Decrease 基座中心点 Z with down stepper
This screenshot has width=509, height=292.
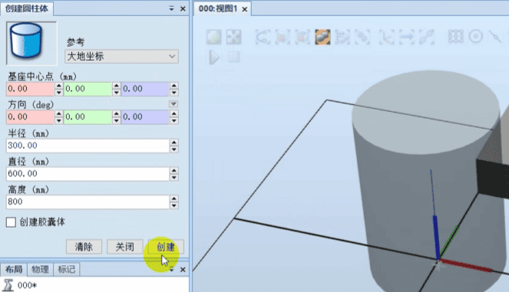[x=174, y=93]
